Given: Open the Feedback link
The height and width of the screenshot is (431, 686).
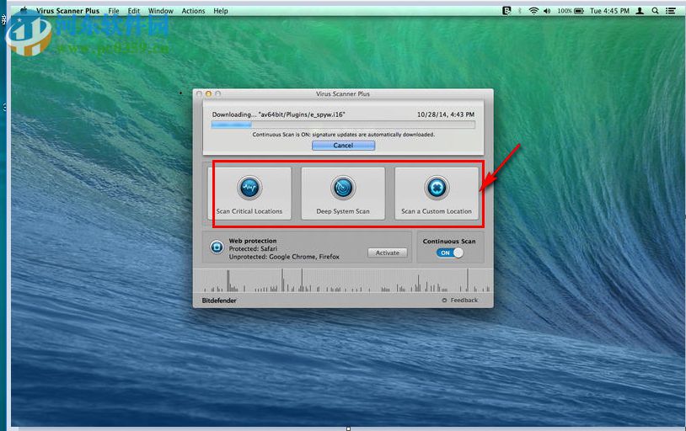Looking at the screenshot, I should [x=464, y=301].
